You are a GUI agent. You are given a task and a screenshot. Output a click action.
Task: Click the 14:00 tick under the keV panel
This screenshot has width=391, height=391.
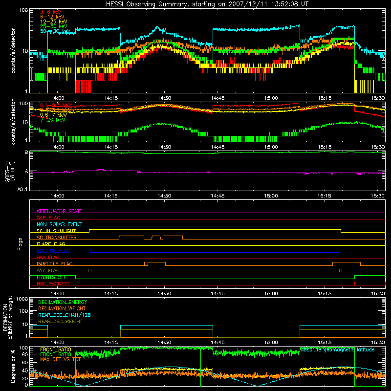[x=58, y=98]
